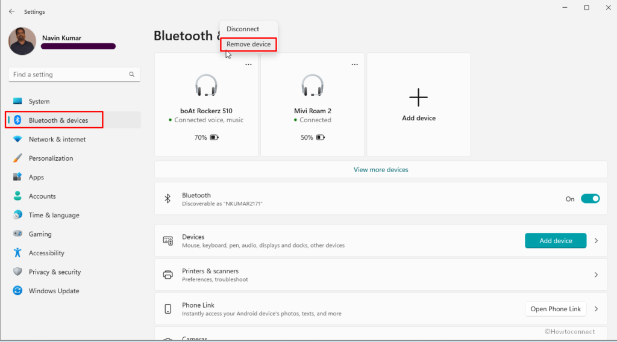The height and width of the screenshot is (342, 617).
Task: Open Privacy & security settings
Action: click(x=74, y=272)
